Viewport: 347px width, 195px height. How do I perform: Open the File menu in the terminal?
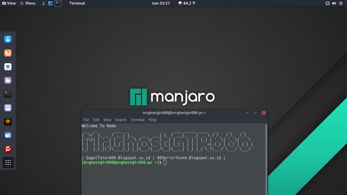pyautogui.click(x=86, y=120)
